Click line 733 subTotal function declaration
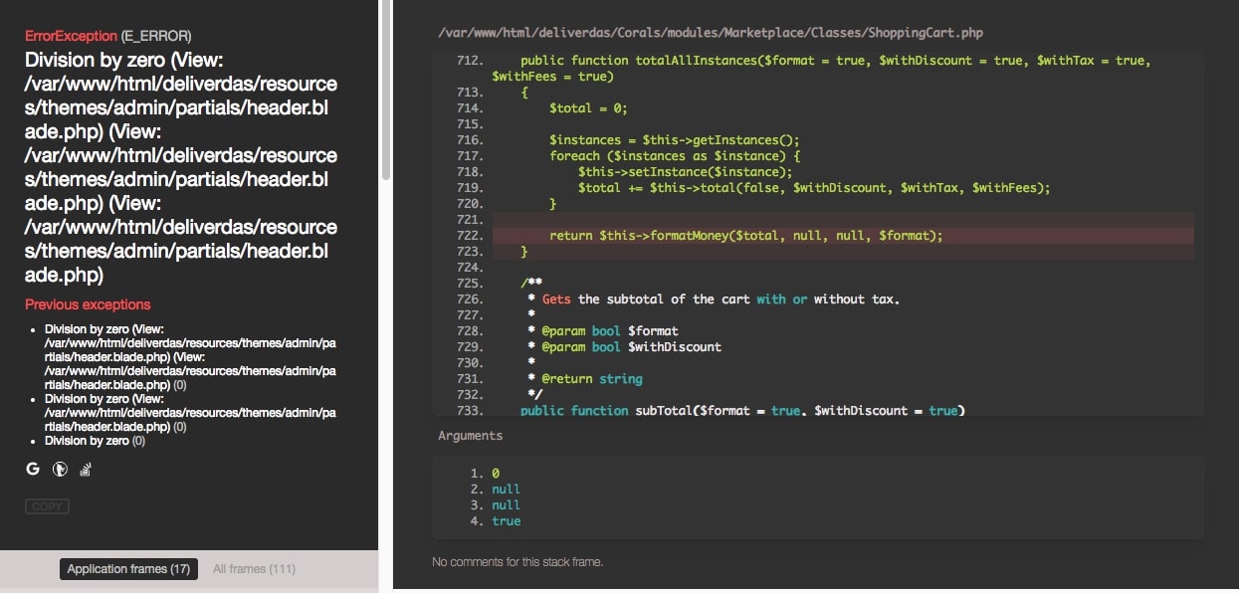This screenshot has width=1239, height=593. pos(742,411)
